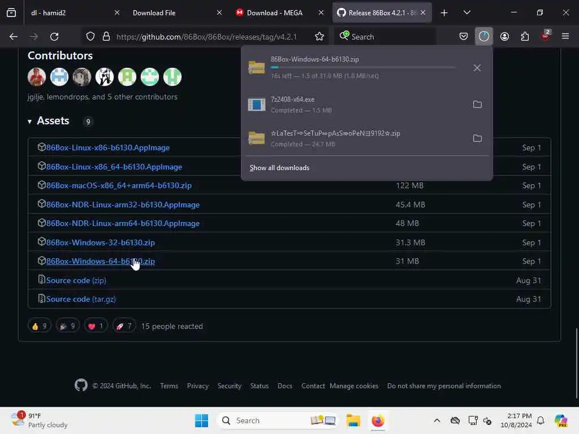579x434 pixels.
Task: Click the Firefox taskbar icon
Action: coord(378,420)
